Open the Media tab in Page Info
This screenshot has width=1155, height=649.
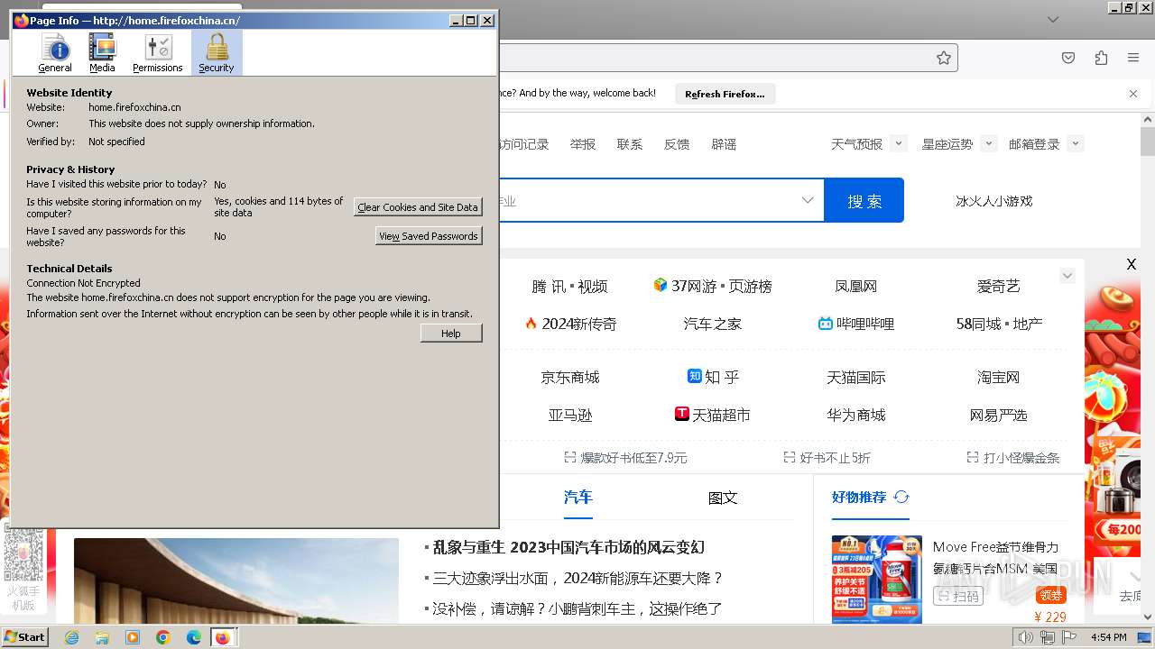click(x=102, y=52)
